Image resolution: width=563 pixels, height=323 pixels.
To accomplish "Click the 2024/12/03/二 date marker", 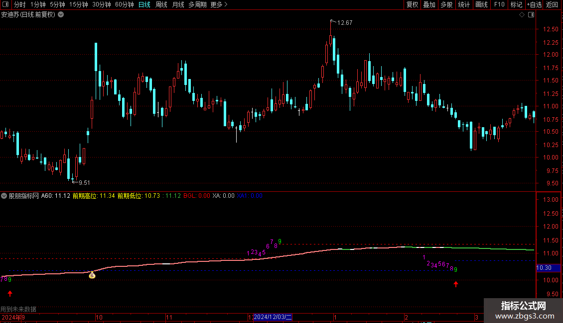I will tap(273, 317).
